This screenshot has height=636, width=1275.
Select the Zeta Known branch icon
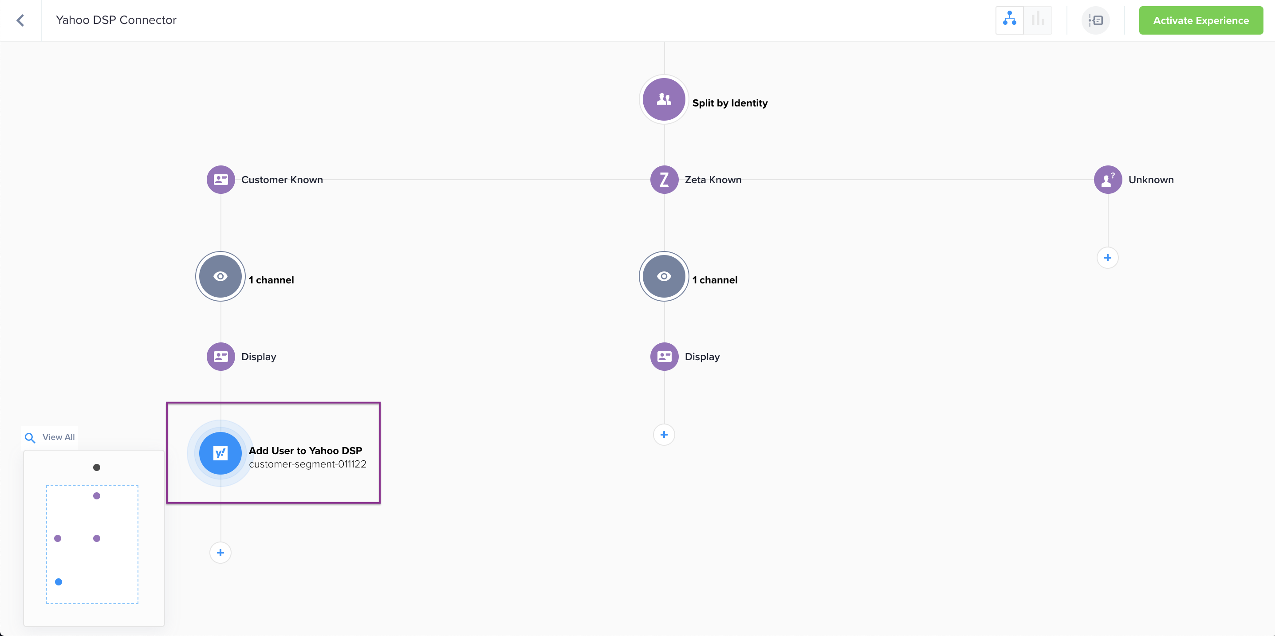pos(664,180)
